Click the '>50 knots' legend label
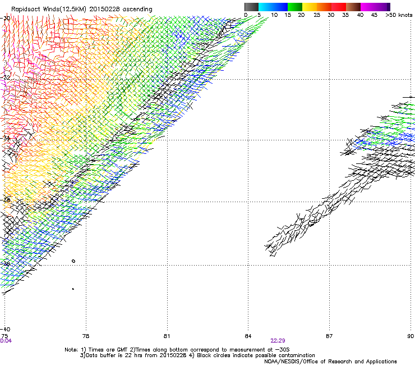 point(399,15)
